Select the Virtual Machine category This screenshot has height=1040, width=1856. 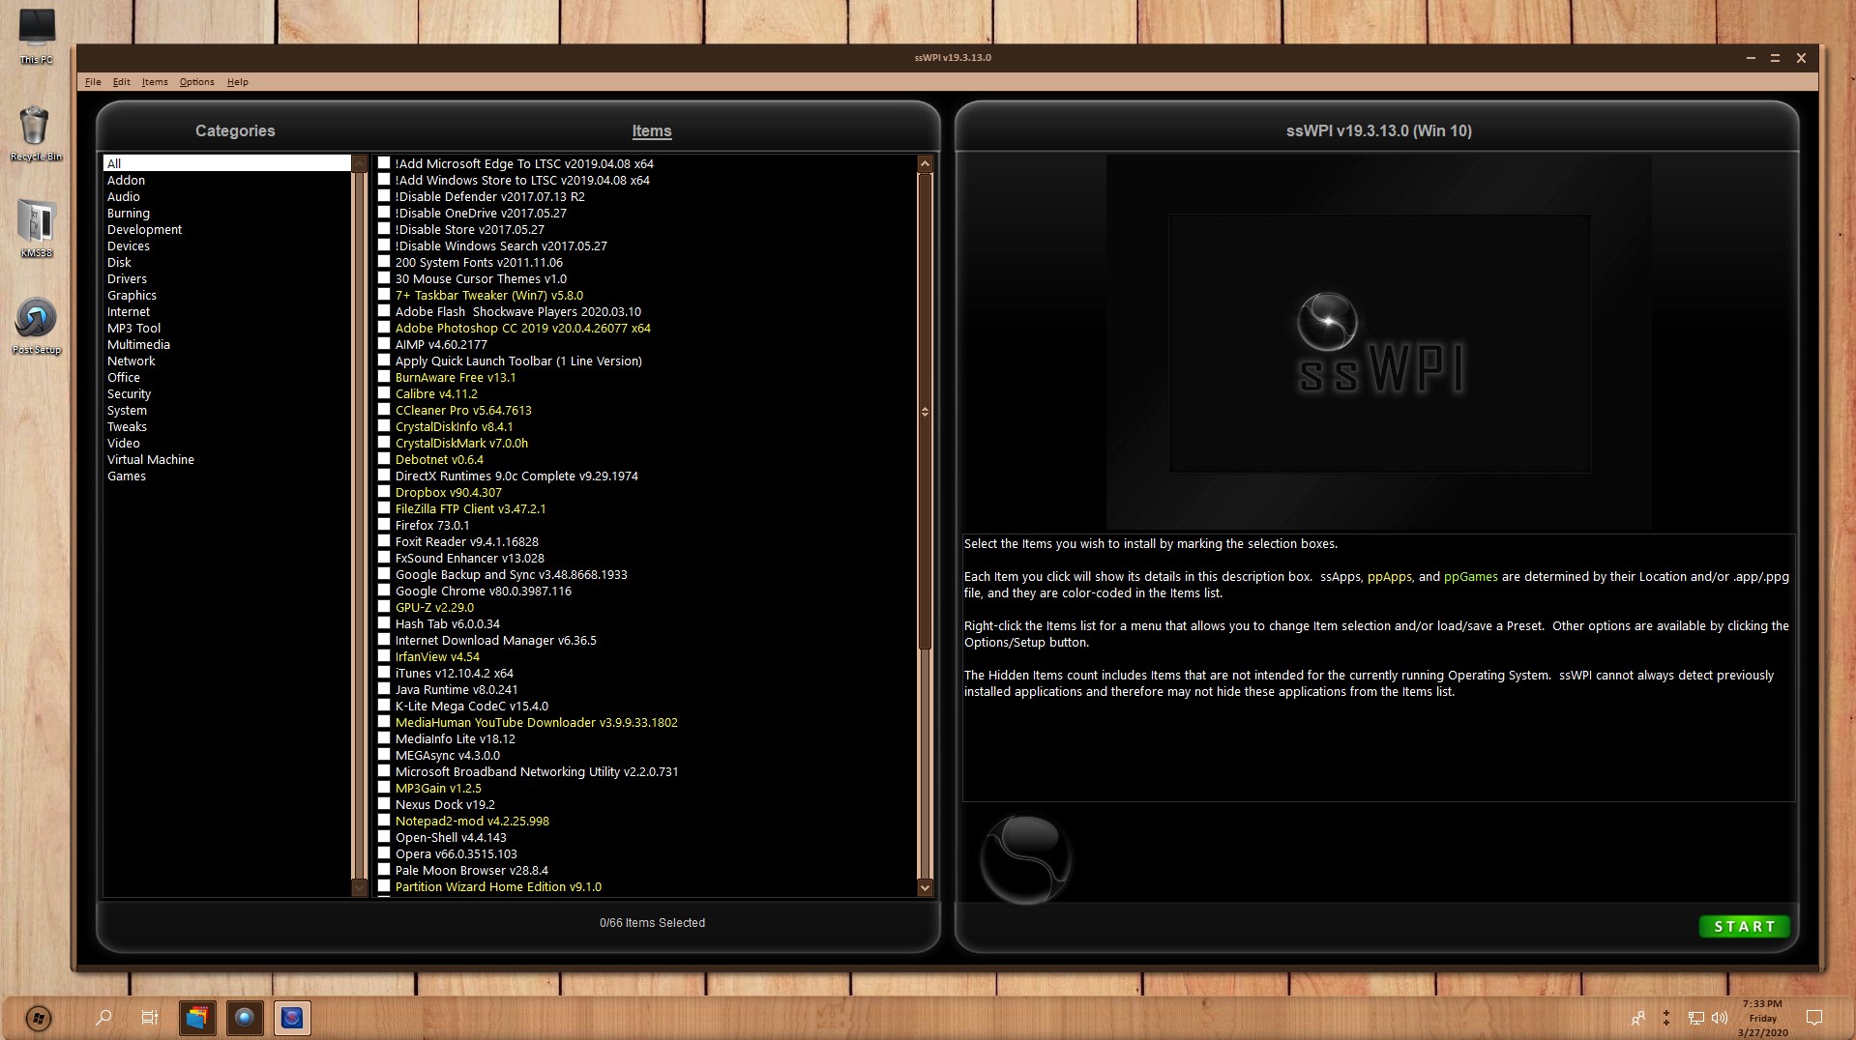151,459
